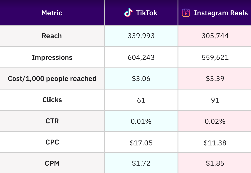Click Instagram impressions value 559,621
Image resolution: width=251 pixels, height=173 pixels.
point(215,57)
